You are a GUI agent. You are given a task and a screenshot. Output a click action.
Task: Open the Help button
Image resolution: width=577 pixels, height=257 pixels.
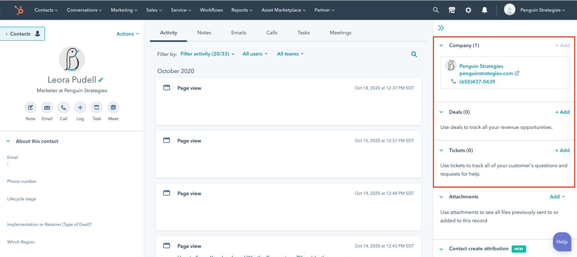[562, 242]
